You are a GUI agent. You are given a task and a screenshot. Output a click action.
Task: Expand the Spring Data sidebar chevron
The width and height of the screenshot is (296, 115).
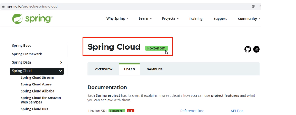point(61,62)
